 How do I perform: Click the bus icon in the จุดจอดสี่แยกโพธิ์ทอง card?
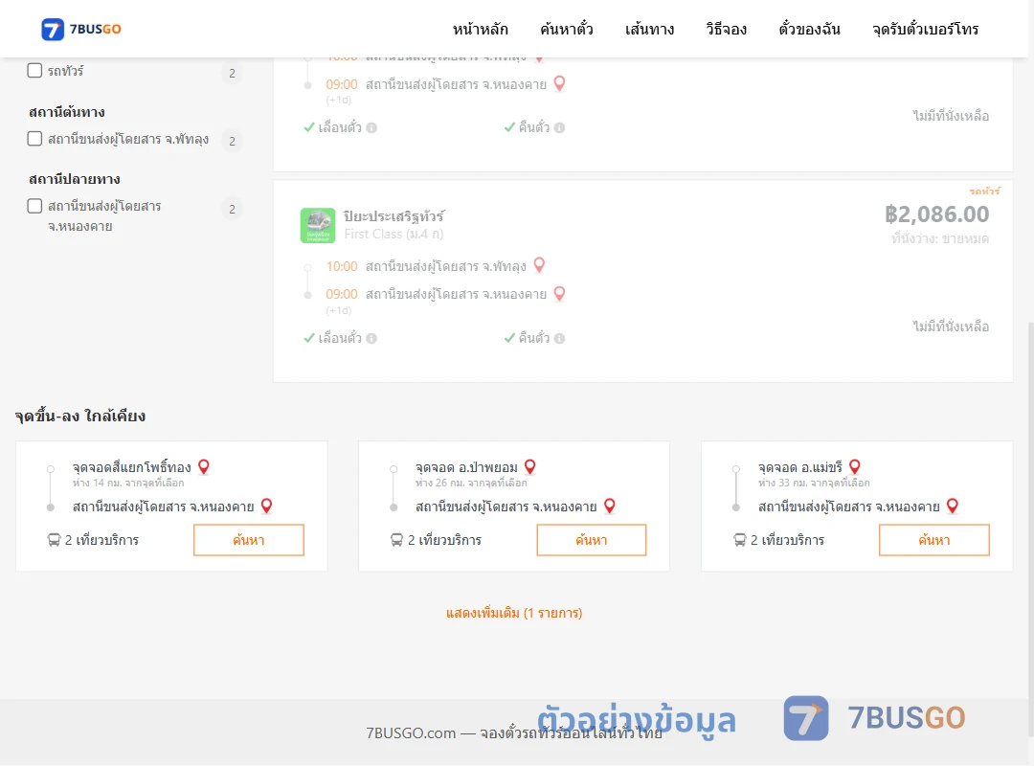54,540
